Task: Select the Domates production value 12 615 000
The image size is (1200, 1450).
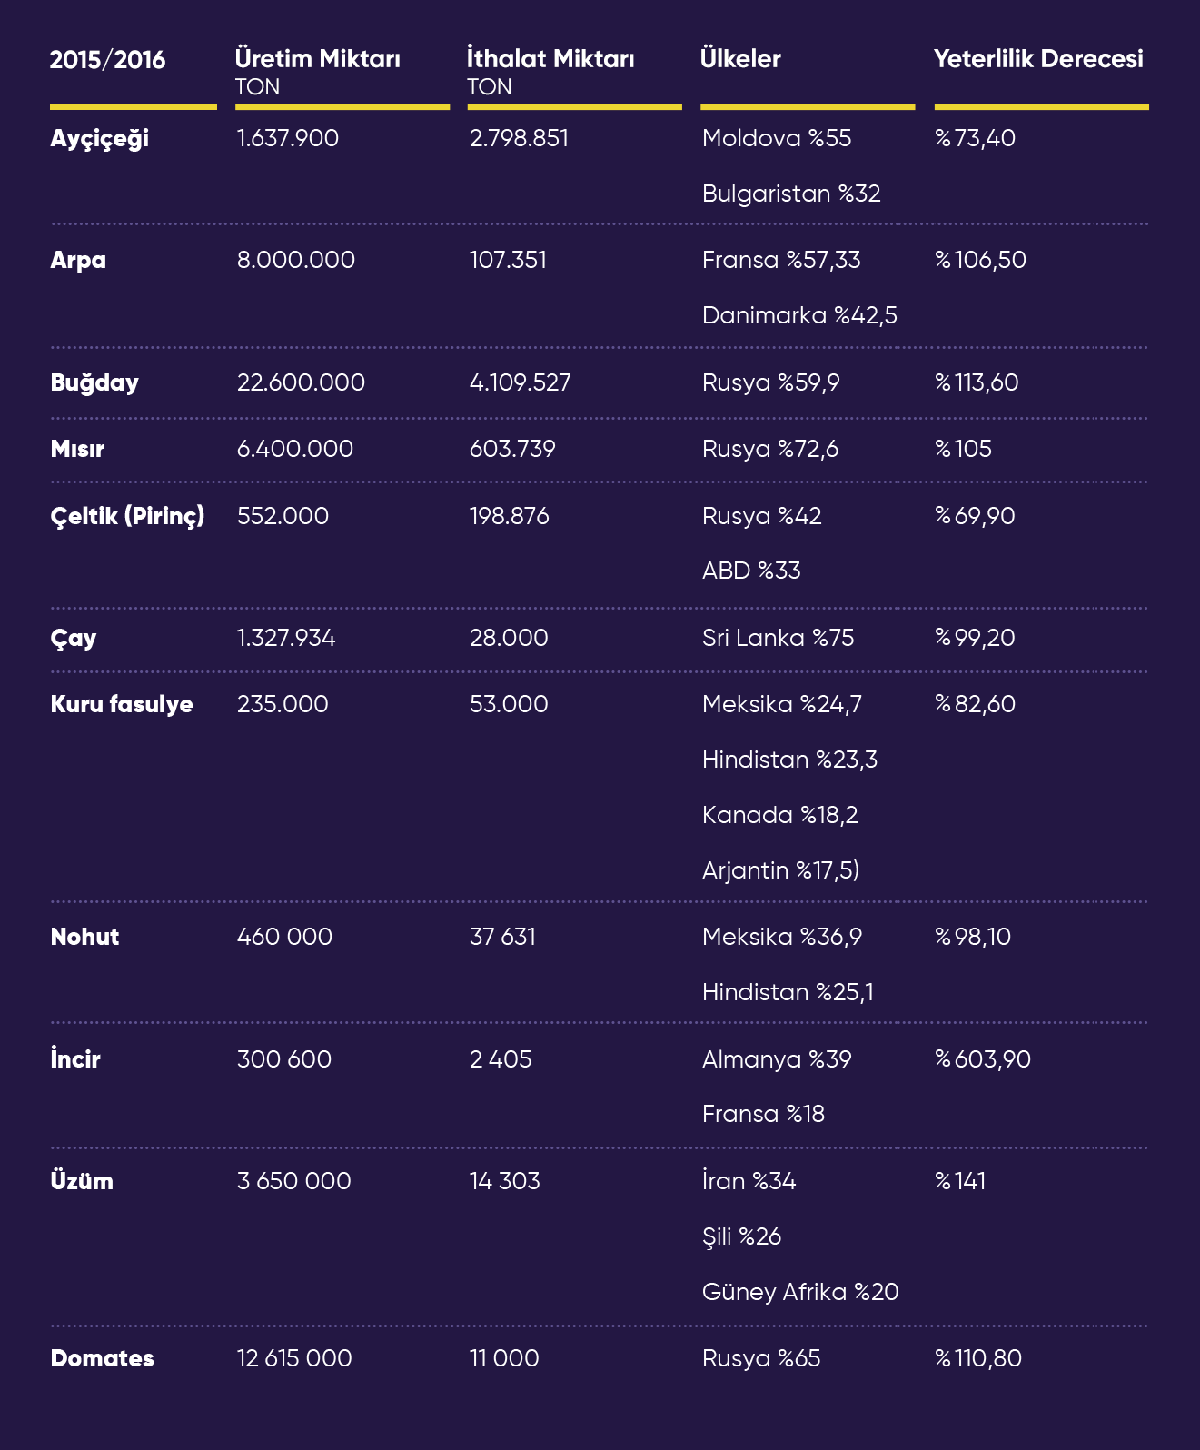Action: (x=294, y=1358)
